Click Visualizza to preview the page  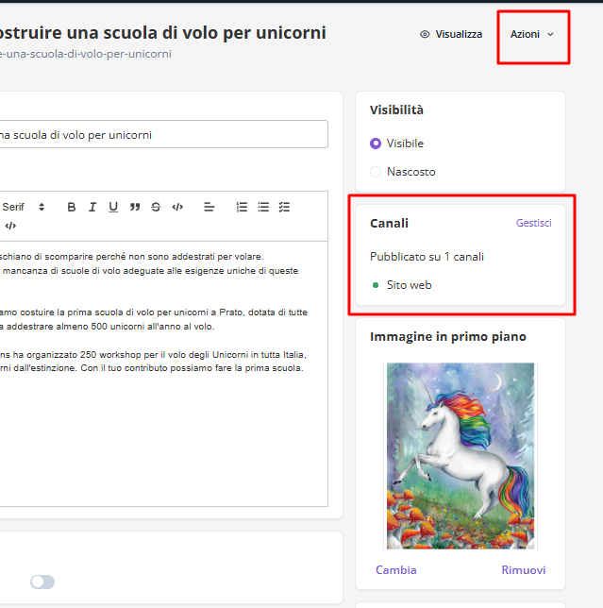[x=451, y=34]
